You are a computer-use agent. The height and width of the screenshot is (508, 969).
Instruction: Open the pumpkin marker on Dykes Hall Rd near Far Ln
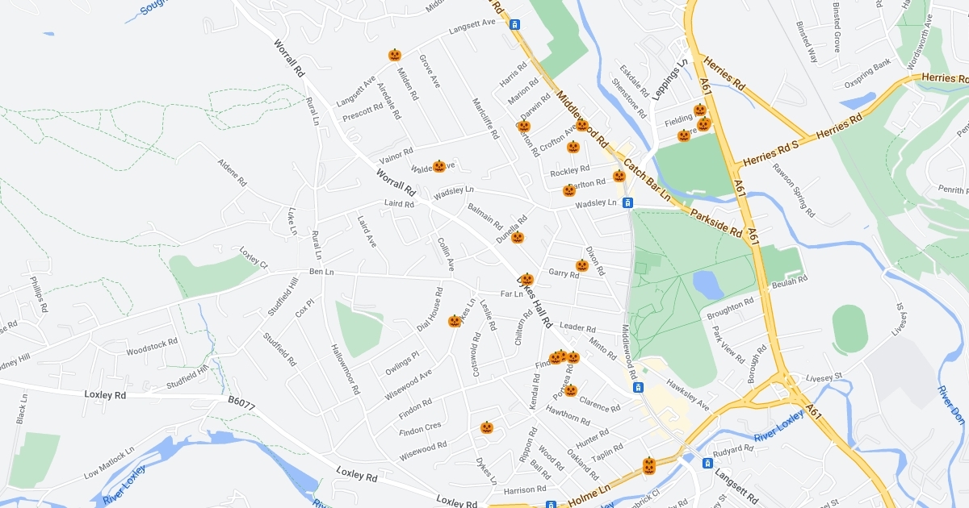526,280
